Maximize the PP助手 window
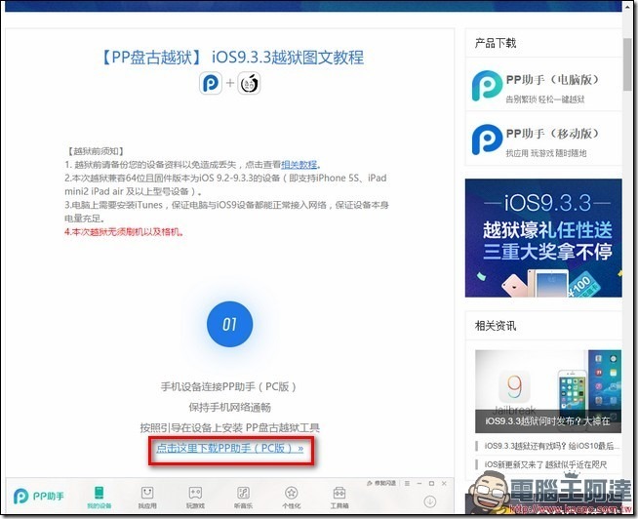The width and height of the screenshot is (638, 519). (x=432, y=483)
